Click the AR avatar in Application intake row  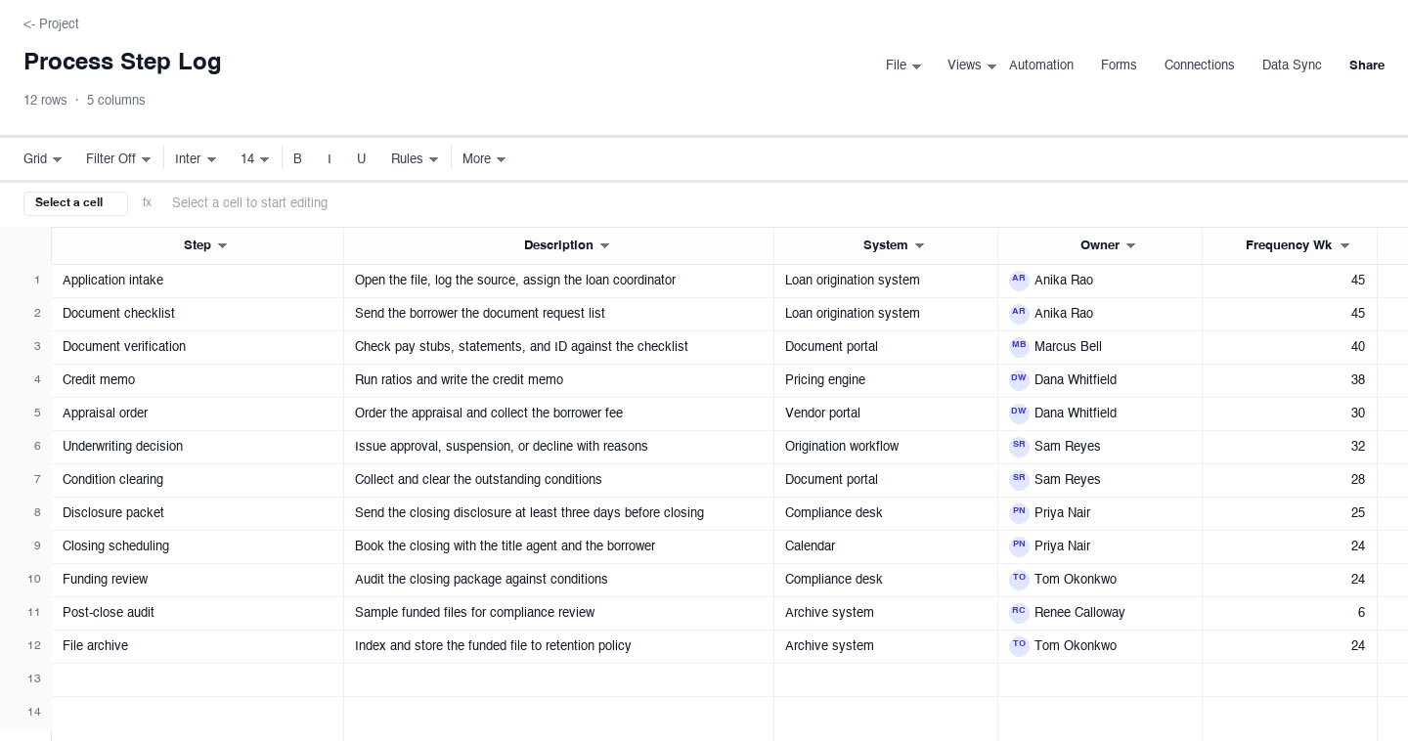[x=1019, y=281]
